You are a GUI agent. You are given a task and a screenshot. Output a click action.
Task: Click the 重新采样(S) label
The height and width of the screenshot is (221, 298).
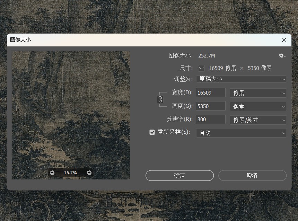click(x=174, y=132)
